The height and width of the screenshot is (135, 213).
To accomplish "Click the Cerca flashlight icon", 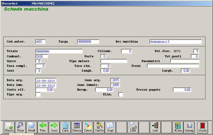I will tap(88, 127).
